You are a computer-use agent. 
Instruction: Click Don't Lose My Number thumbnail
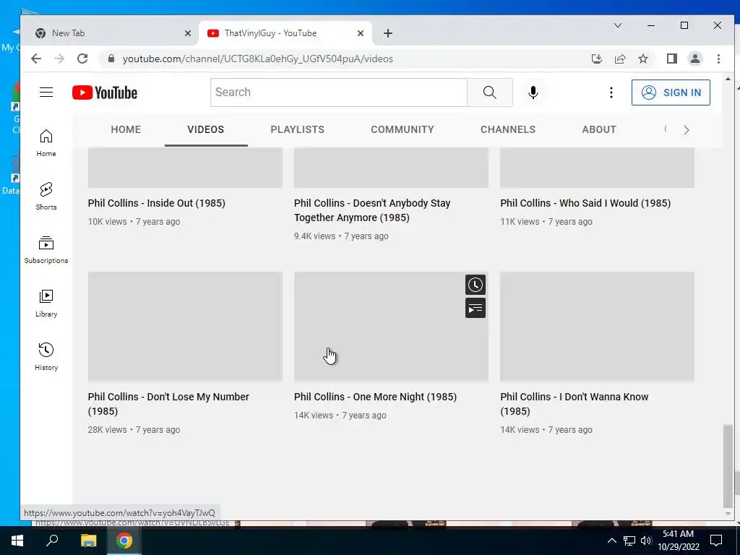185,326
